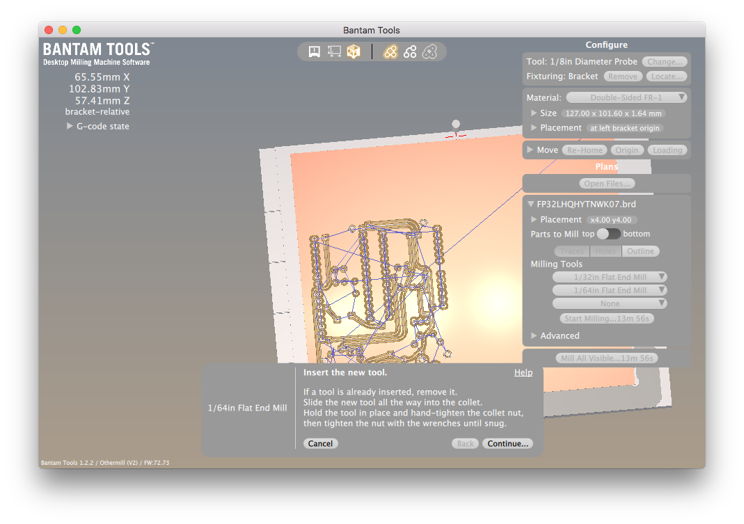Screen dimensions: 744x524
Task: Click the bracket-relative label
Action: pos(97,112)
